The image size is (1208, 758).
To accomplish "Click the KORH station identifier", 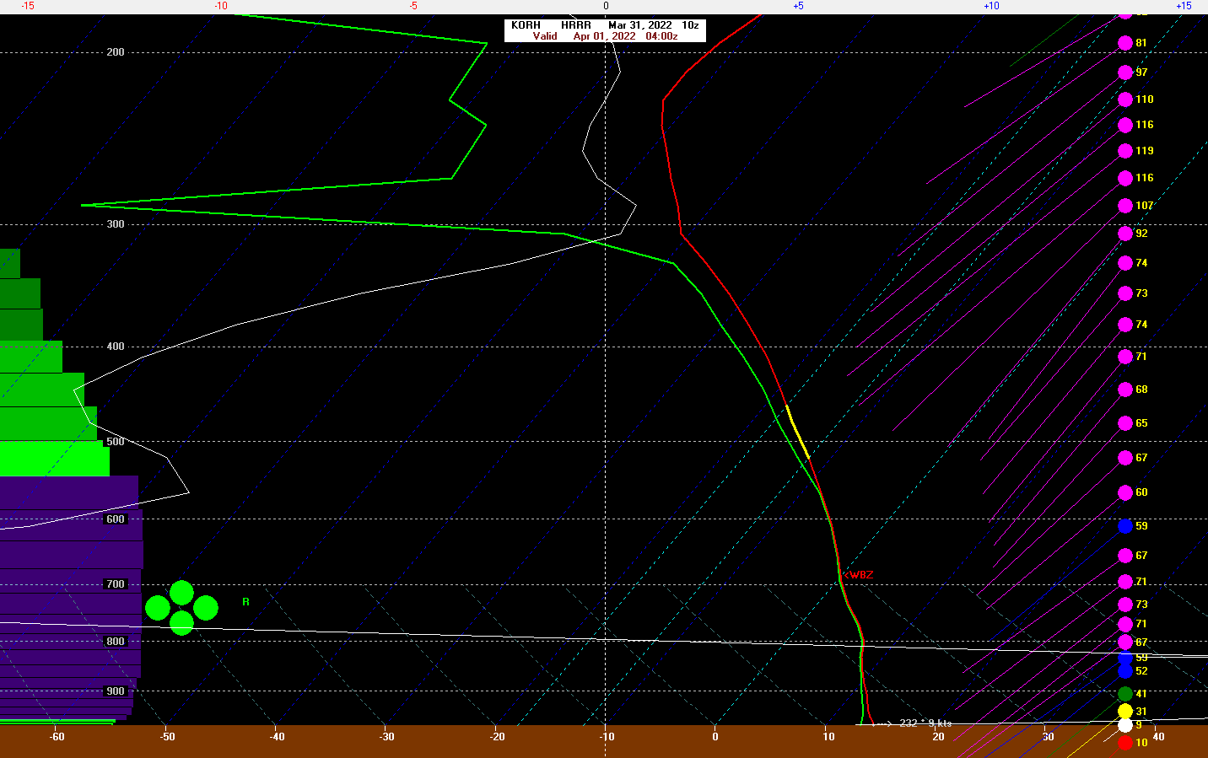I will (526, 25).
